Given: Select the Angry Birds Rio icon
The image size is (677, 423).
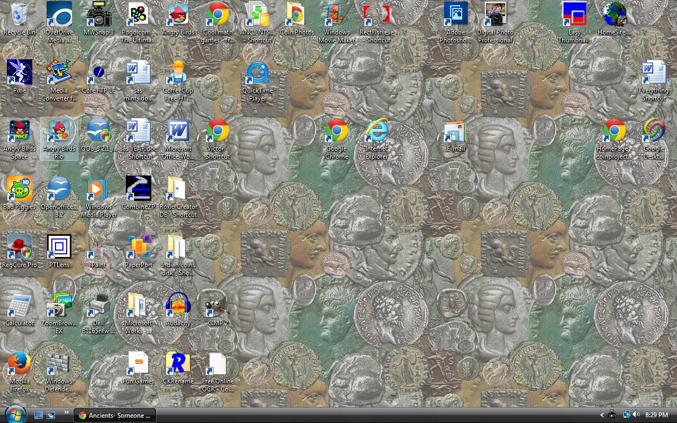Looking at the screenshot, I should [x=59, y=131].
